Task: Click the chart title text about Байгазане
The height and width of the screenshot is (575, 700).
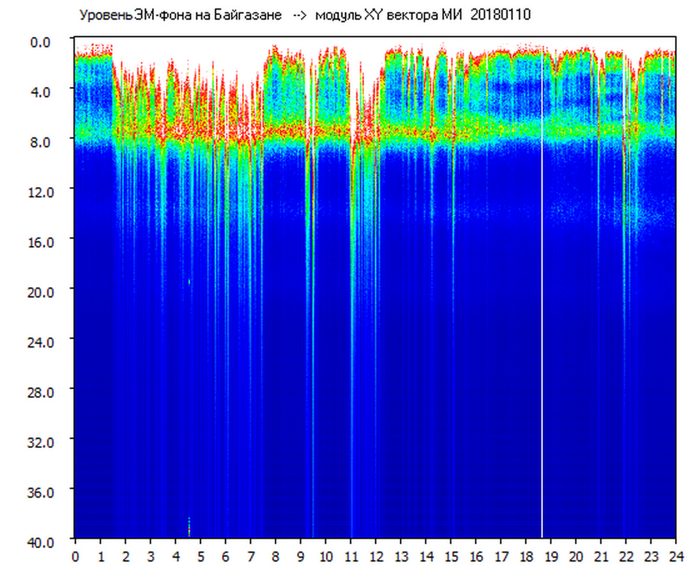Action: click(180, 15)
